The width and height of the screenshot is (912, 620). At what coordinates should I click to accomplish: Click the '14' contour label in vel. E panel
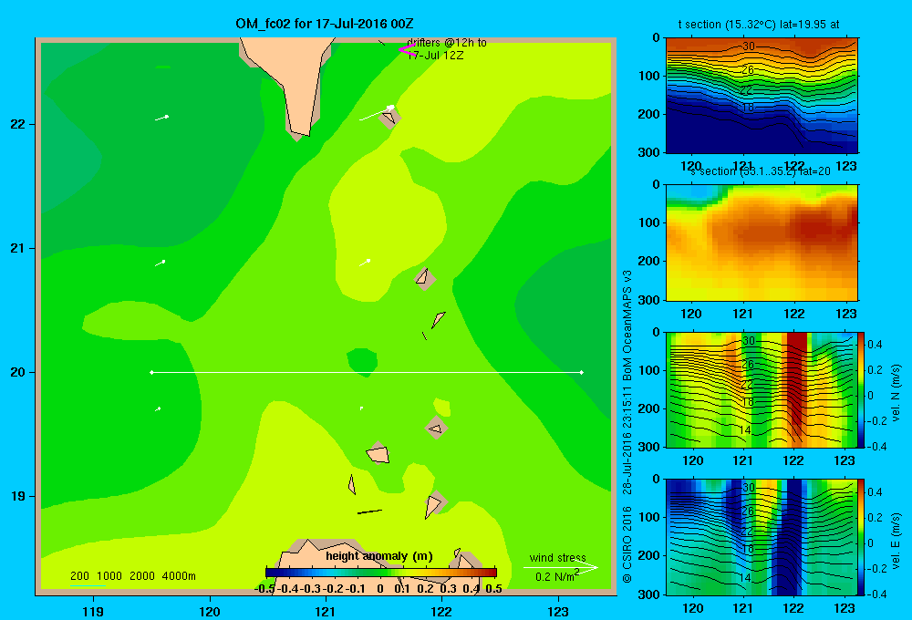click(x=744, y=577)
